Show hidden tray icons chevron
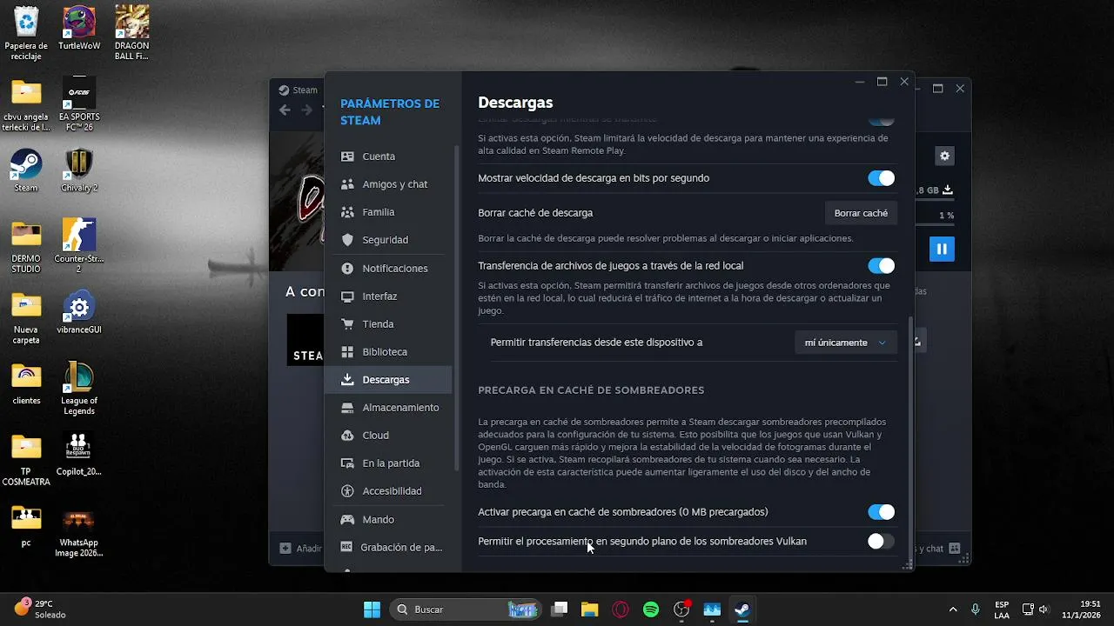This screenshot has height=626, width=1114. [x=953, y=609]
